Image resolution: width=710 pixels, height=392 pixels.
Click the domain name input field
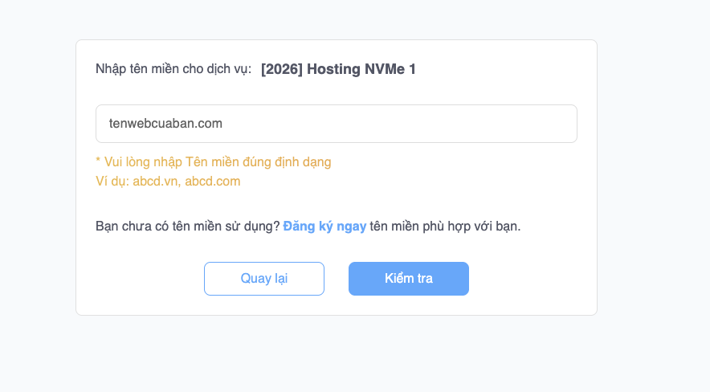coord(336,124)
